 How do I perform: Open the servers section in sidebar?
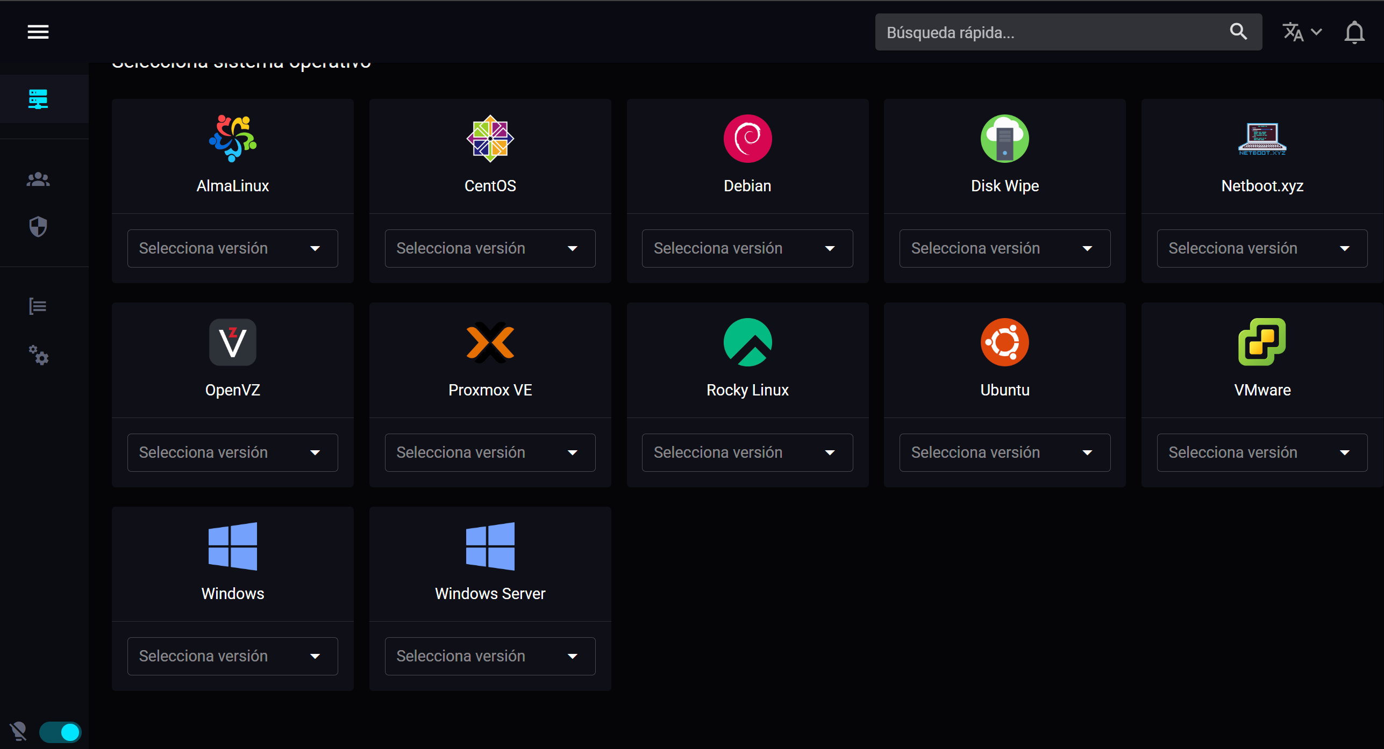[38, 99]
